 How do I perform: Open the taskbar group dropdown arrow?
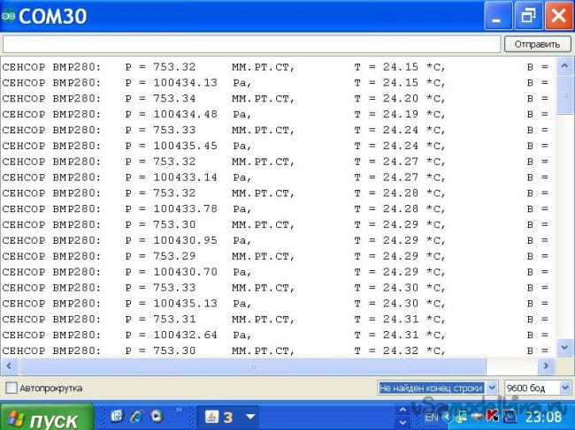(x=250, y=417)
